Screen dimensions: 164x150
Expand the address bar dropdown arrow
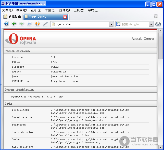[111, 24]
